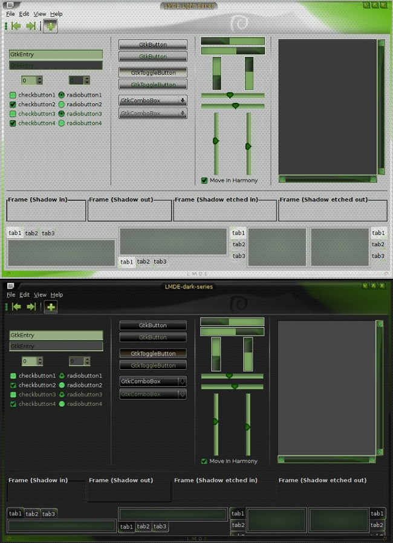The image size is (393, 543).
Task: Click upper horizontal slider knob in dark-series
Action: (229, 376)
